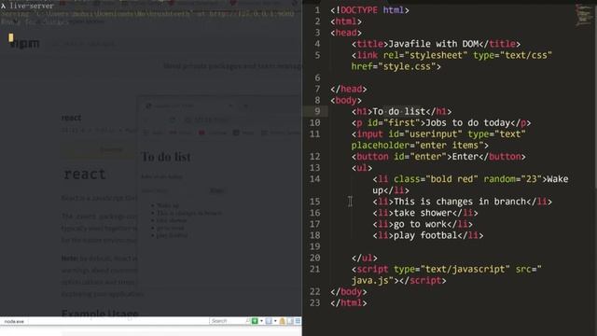Viewport: 597px width, 336px height.
Task: Click the editor's vertical scrollbar
Action: tap(595, 95)
